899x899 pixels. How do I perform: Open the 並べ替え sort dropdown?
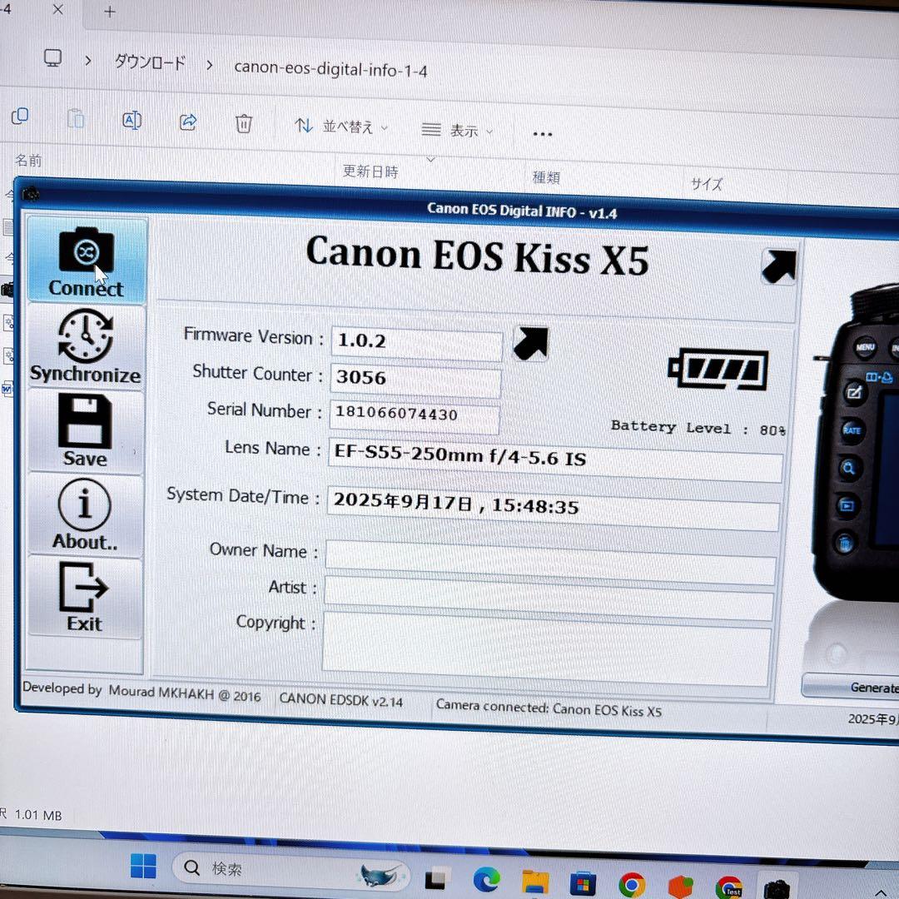(341, 127)
